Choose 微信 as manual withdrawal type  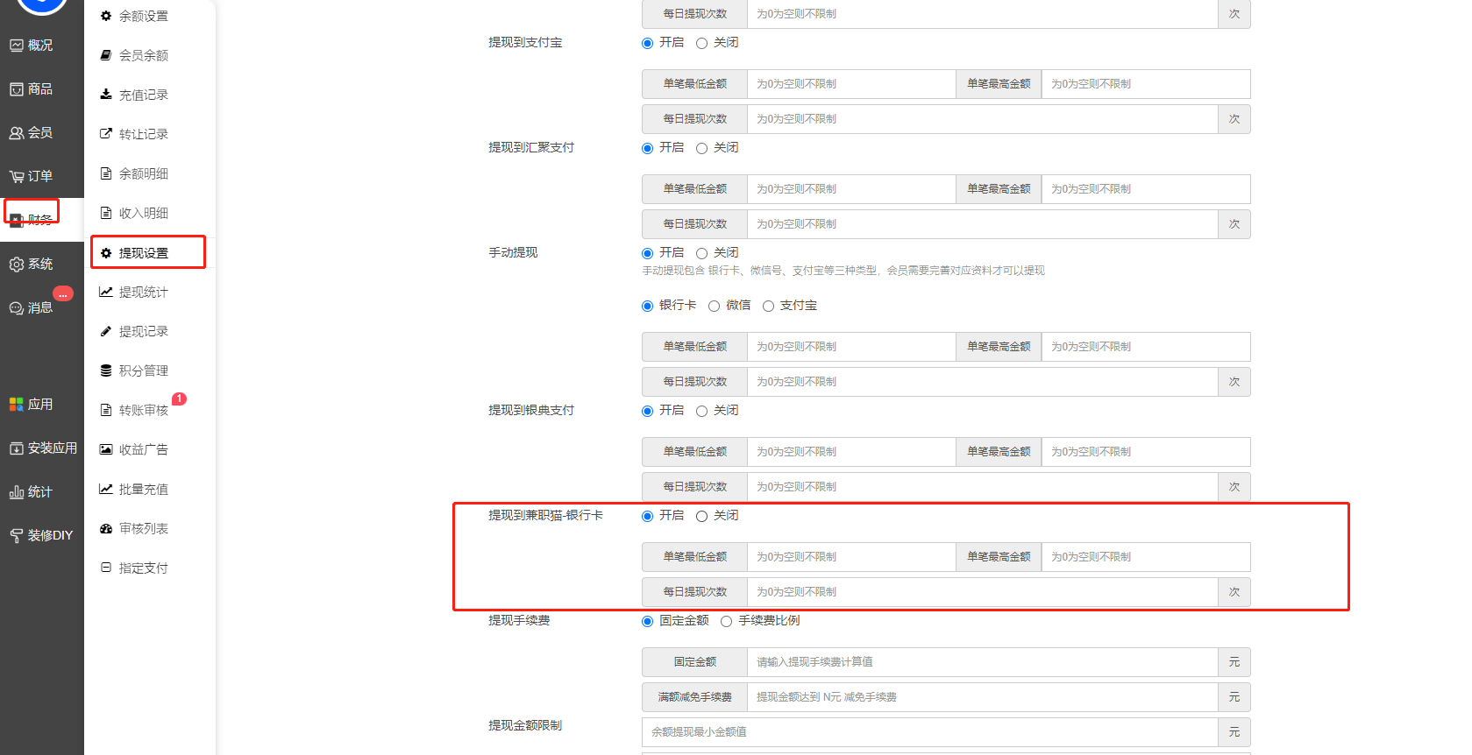point(714,306)
